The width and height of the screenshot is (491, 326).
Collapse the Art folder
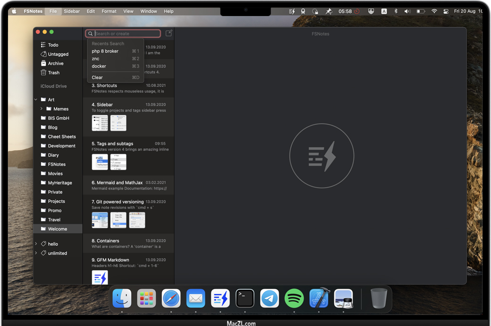click(36, 100)
